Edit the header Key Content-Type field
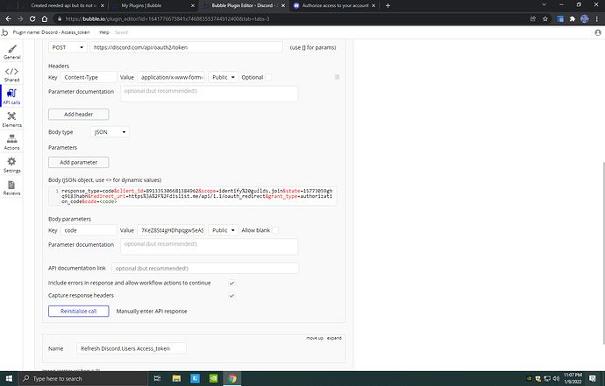Viewport: 605px width, 386px height. point(89,77)
